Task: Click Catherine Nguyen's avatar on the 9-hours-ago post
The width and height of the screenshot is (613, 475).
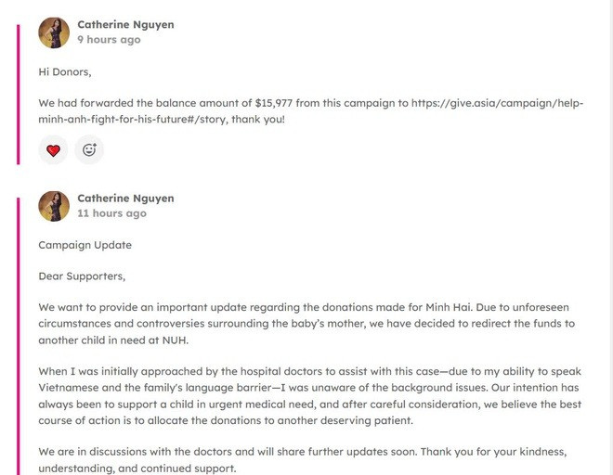Action: tap(54, 32)
